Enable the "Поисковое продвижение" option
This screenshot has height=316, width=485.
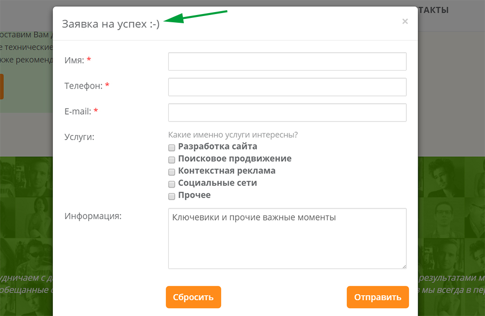tap(171, 159)
